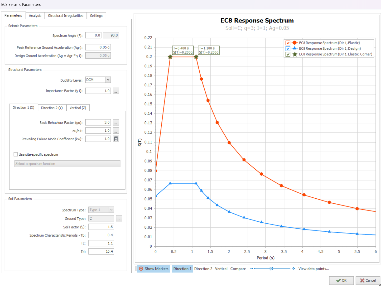Screen dimensions: 381x286
Task: Enable Use site-specific spectrum checkbox
Action: tap(16, 154)
